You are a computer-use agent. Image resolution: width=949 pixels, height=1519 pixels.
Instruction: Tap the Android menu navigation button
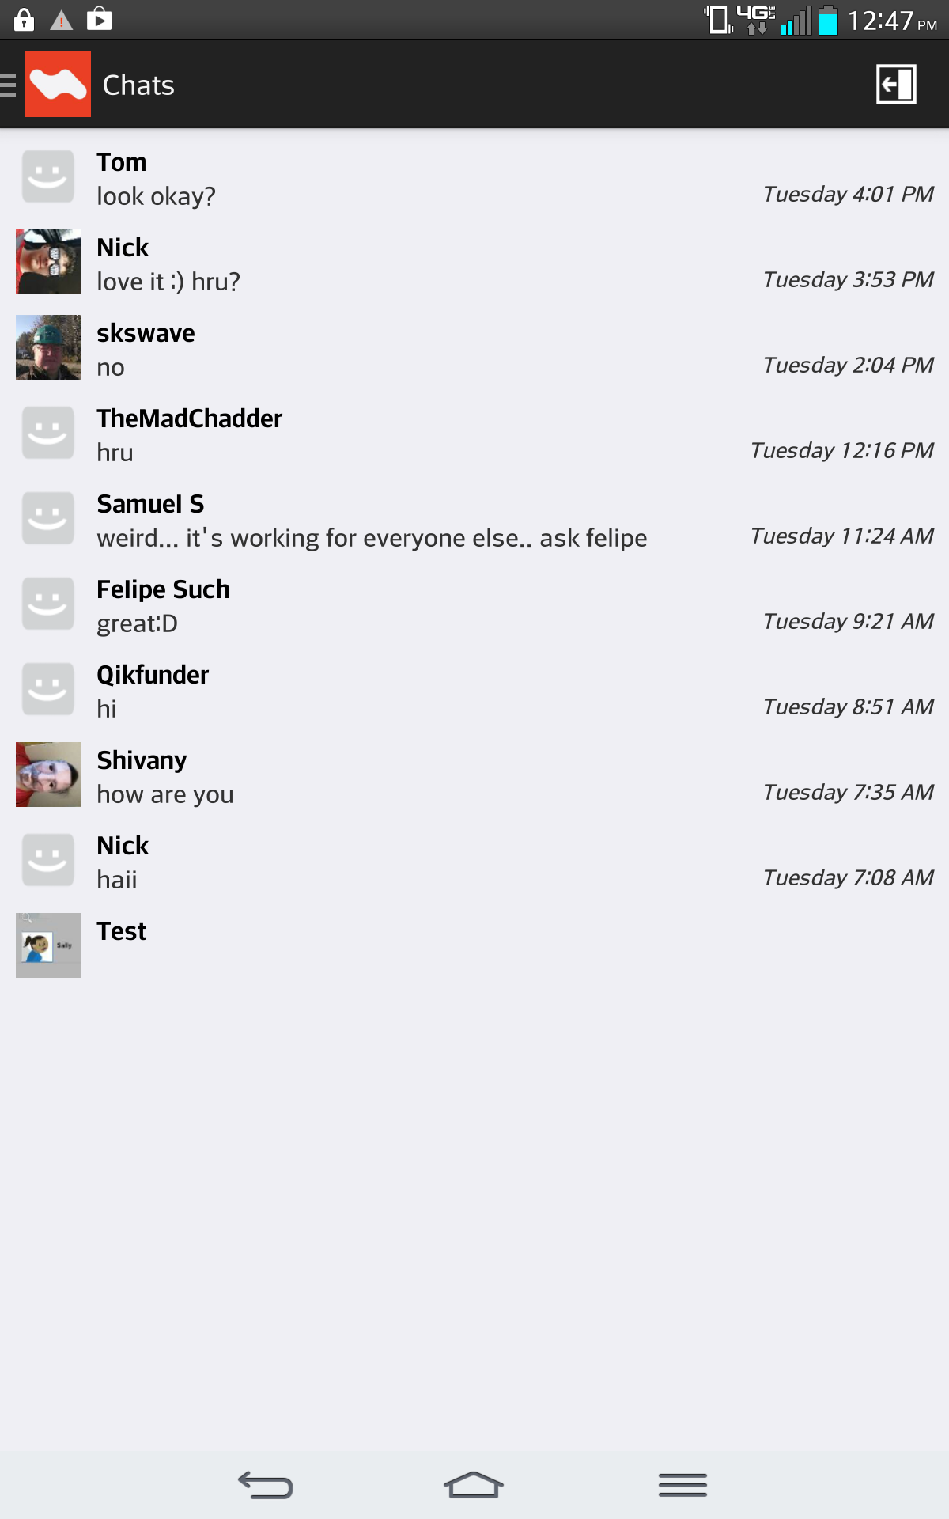[682, 1485]
